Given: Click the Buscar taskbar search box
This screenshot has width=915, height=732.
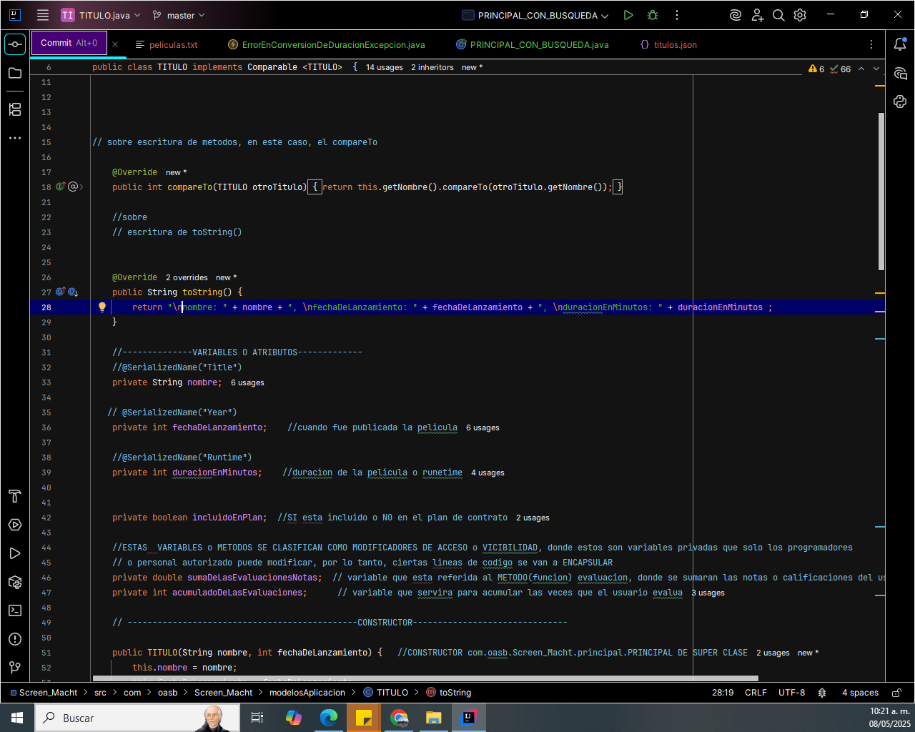Looking at the screenshot, I should pos(136,718).
